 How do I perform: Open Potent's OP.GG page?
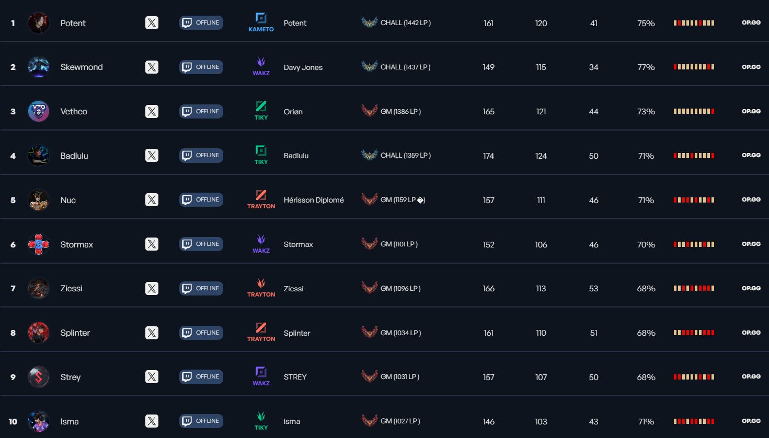coord(751,22)
